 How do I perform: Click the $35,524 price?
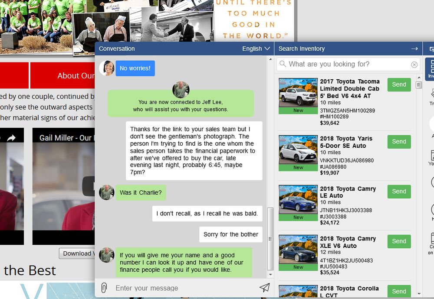click(330, 272)
